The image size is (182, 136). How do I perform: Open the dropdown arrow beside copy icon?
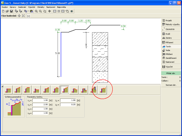point(28,11)
